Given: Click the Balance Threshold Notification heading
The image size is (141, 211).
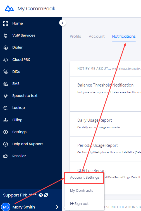Looking at the screenshot, I should [105, 85].
